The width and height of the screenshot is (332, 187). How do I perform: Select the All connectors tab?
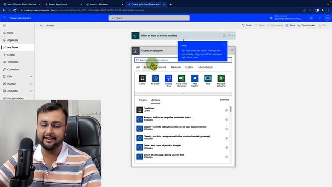(138, 67)
